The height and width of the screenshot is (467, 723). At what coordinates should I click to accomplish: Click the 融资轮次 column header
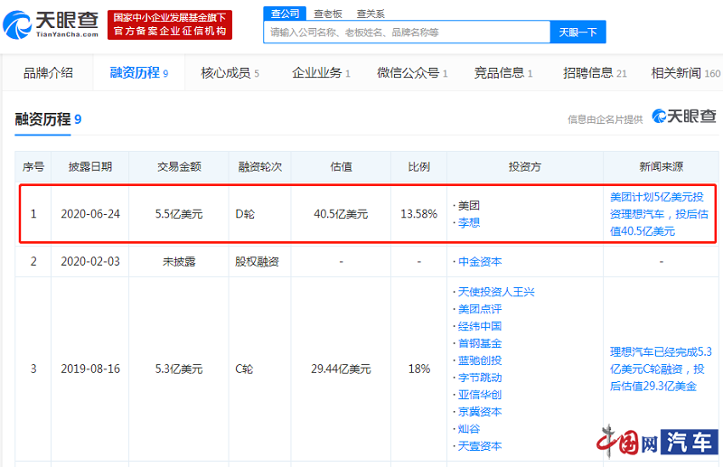(260, 166)
